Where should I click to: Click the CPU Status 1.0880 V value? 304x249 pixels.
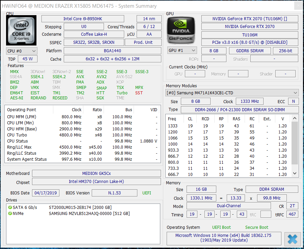click(x=148, y=141)
